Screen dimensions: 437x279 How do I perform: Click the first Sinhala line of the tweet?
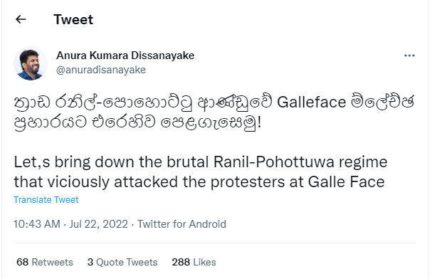coord(214,102)
